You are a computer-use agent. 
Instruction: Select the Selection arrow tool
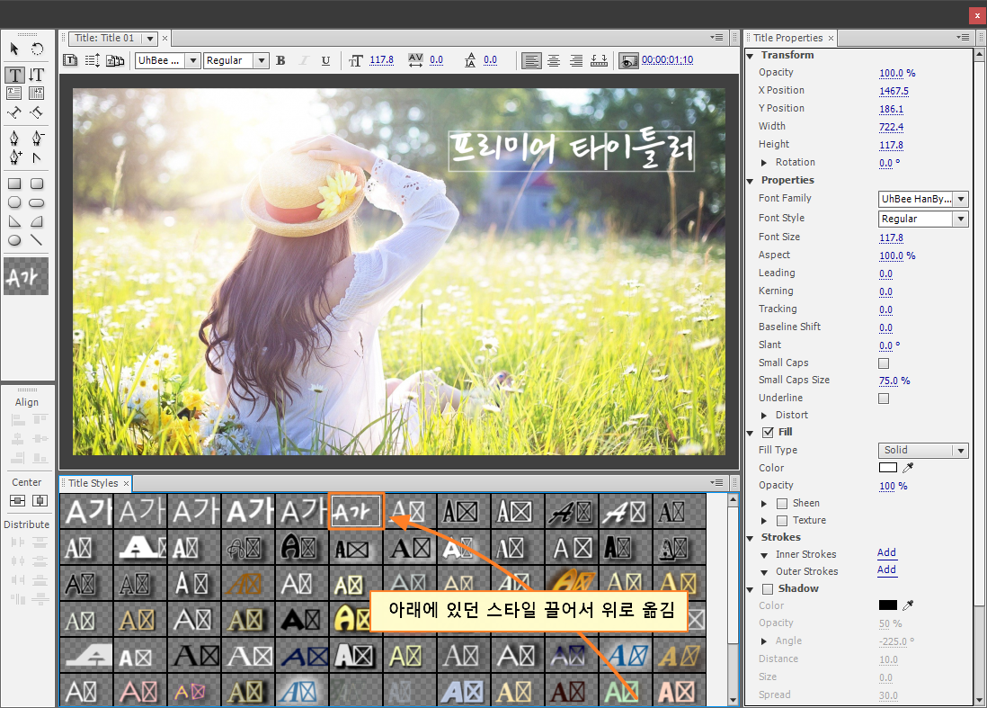click(14, 49)
